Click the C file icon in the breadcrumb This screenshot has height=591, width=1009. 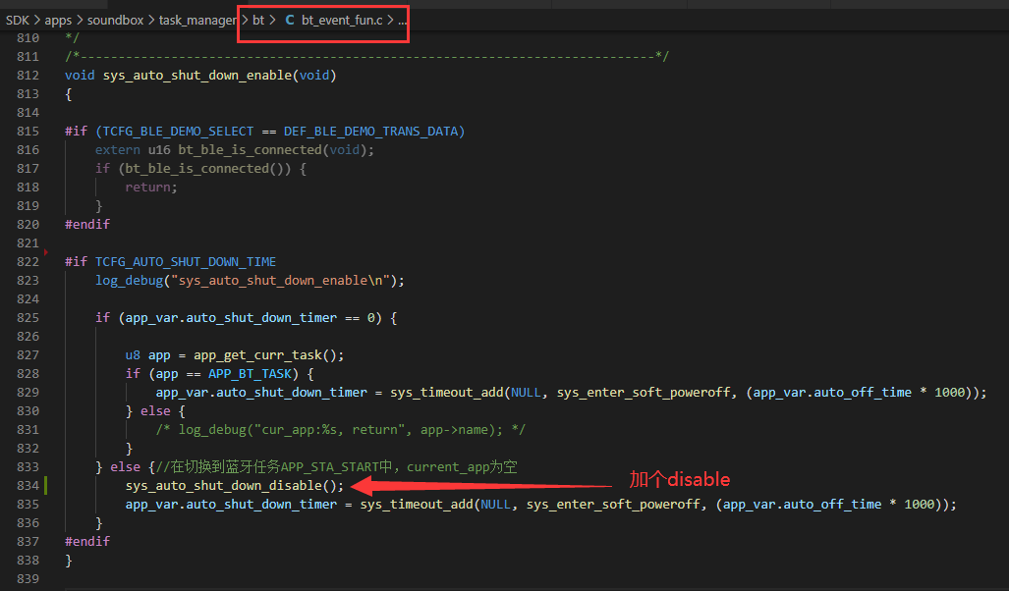click(290, 20)
